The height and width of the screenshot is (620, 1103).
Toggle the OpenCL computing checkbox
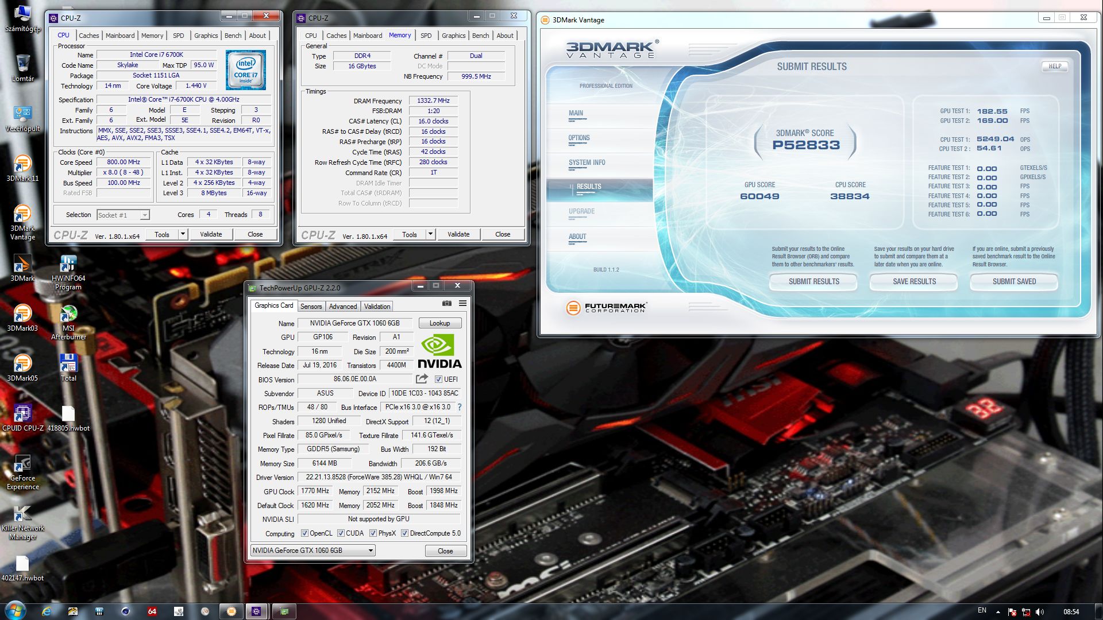coord(304,533)
